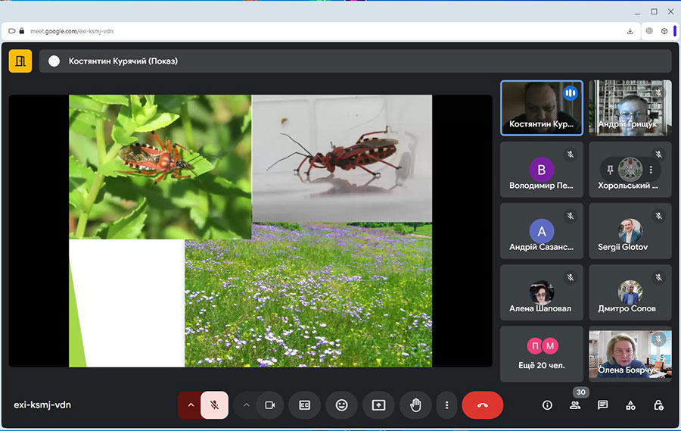Click the shared presentation screen
This screenshot has width=681, height=431.
click(250, 231)
